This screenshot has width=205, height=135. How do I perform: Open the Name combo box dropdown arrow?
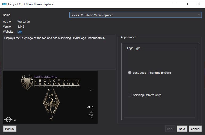click(199, 15)
